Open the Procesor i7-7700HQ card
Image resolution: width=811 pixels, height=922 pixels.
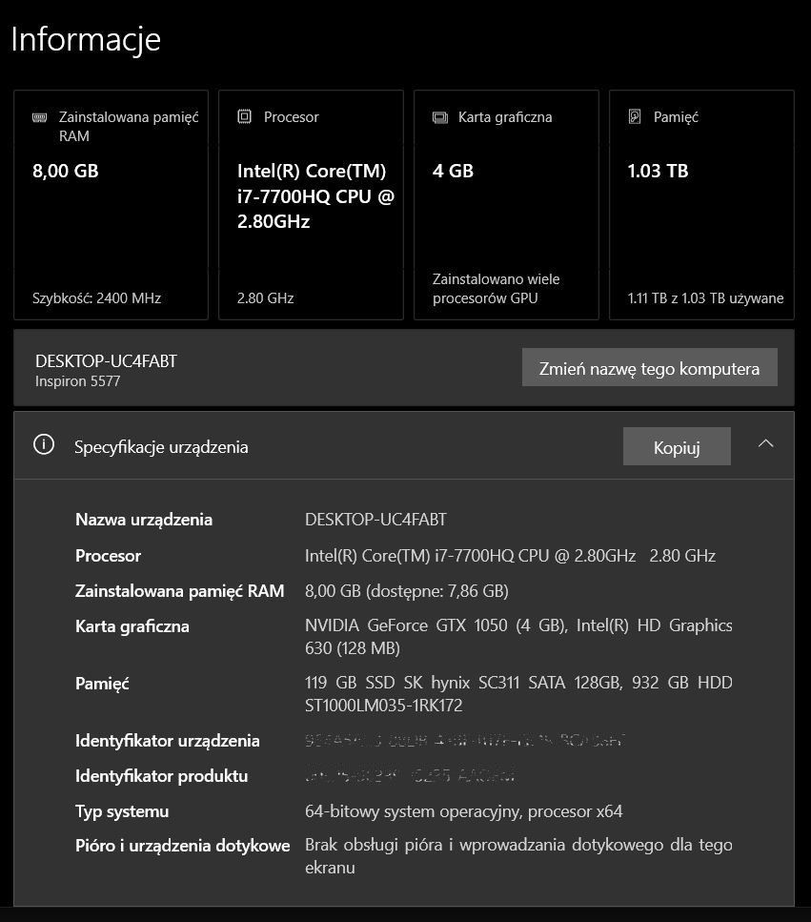pyautogui.click(x=311, y=205)
